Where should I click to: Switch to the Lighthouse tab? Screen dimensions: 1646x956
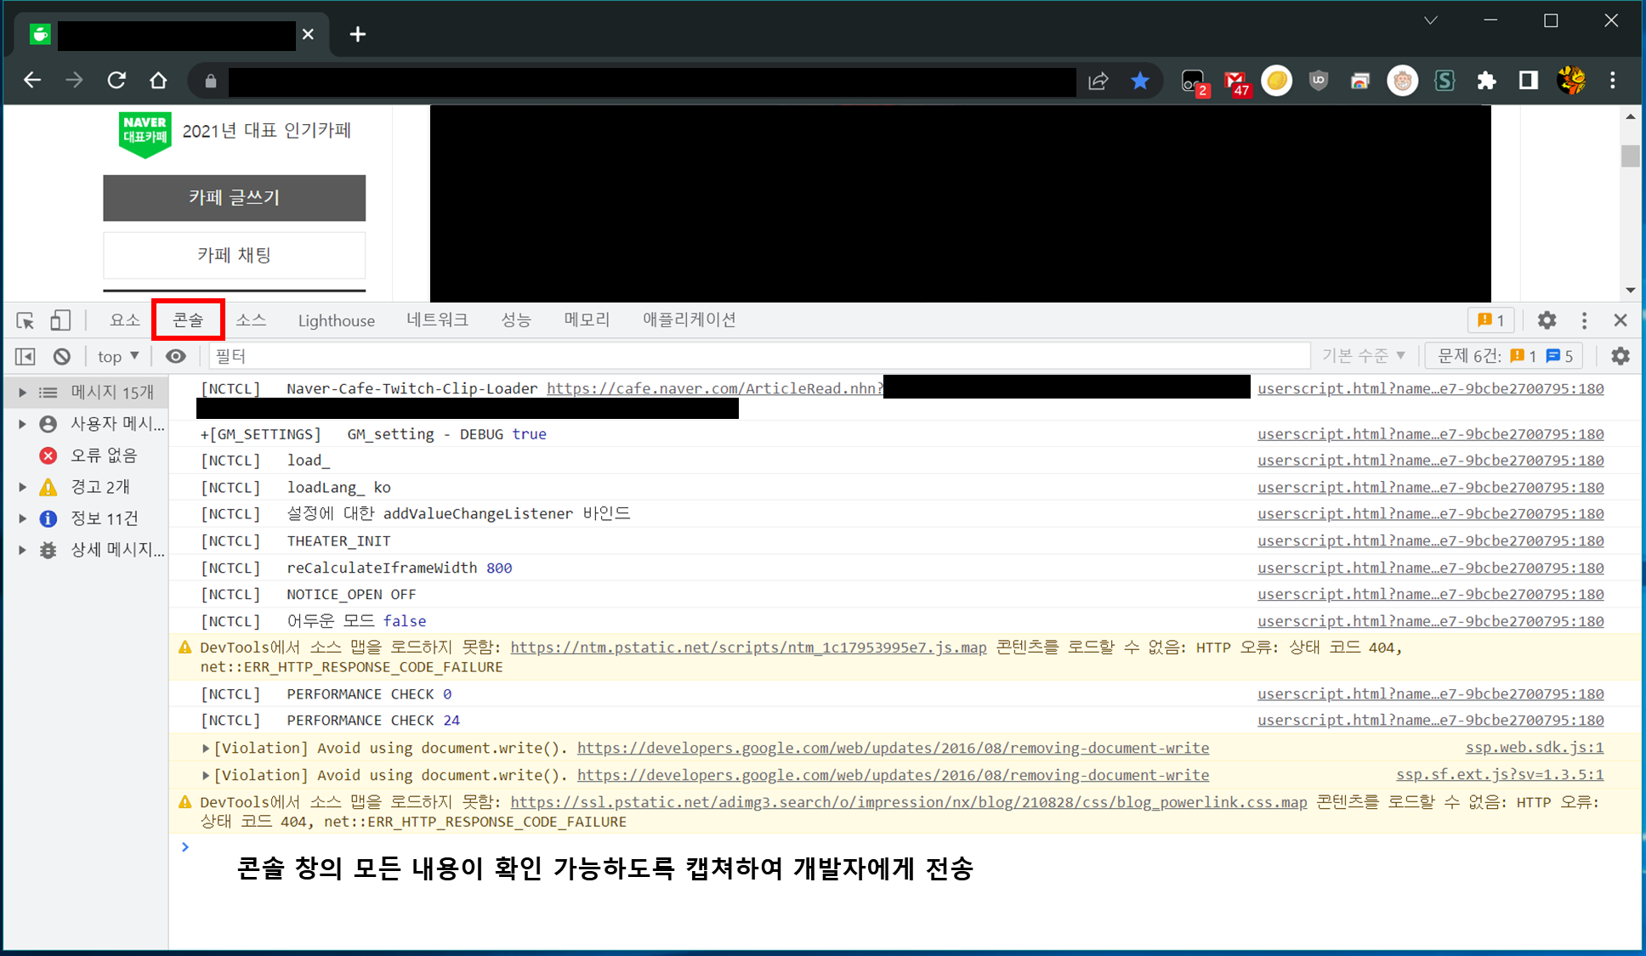tap(336, 320)
